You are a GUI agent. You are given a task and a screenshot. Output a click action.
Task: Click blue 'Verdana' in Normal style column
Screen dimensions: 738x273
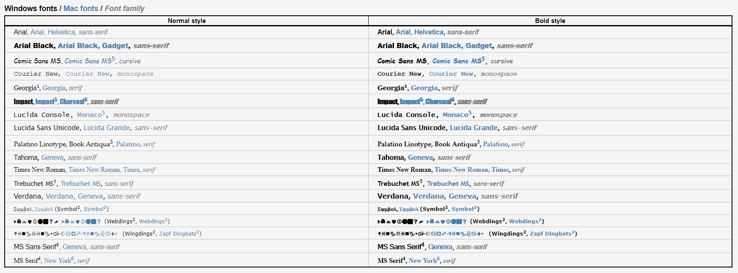pos(60,196)
